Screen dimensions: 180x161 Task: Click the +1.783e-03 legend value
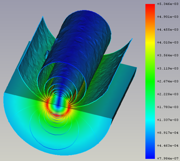pos(168,107)
